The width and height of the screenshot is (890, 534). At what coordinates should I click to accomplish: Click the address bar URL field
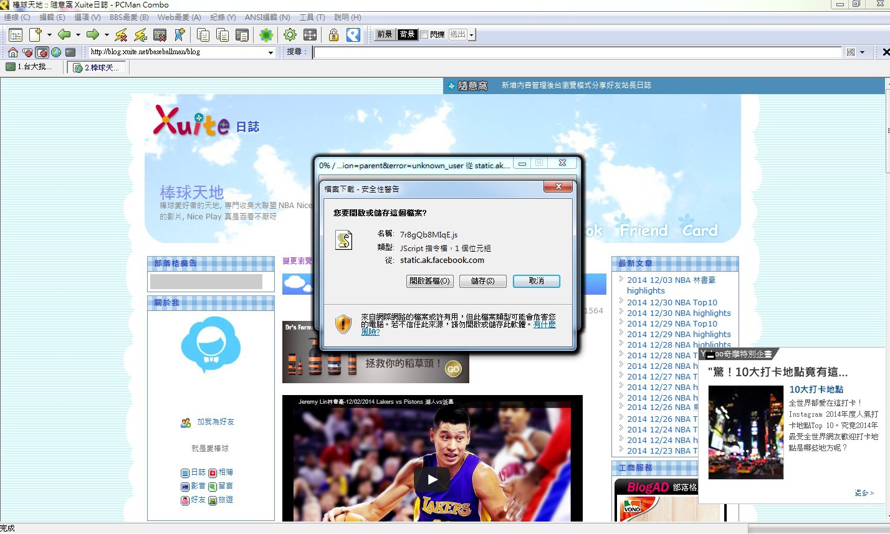(178, 52)
